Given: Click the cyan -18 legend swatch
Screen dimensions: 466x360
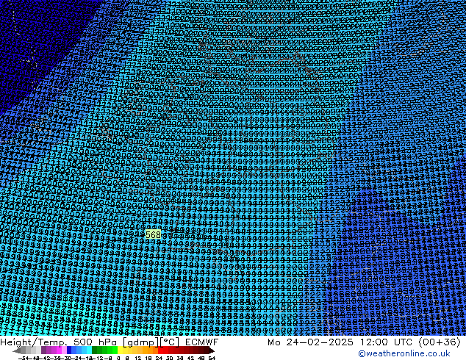Looking at the screenshot, I should coord(90,350).
